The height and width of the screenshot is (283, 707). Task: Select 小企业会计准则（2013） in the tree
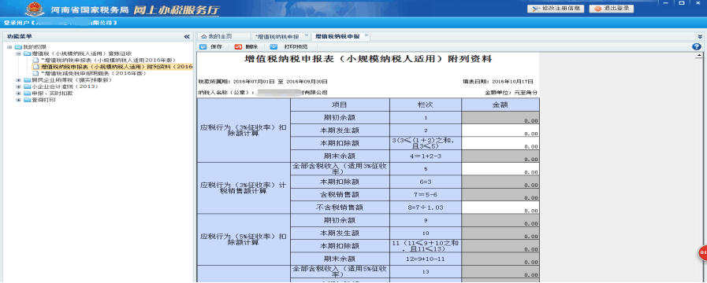coord(65,86)
